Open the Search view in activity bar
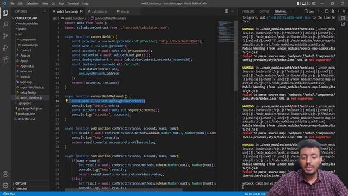 [x=5, y=24]
